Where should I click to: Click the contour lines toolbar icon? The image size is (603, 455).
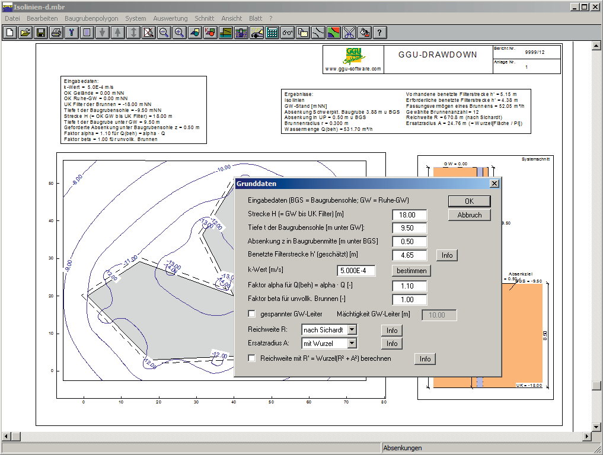click(318, 33)
